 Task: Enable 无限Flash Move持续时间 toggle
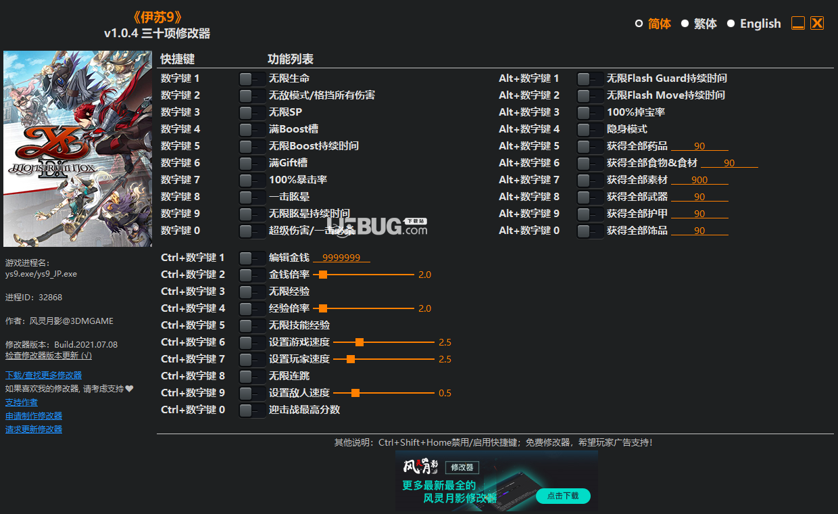590,96
